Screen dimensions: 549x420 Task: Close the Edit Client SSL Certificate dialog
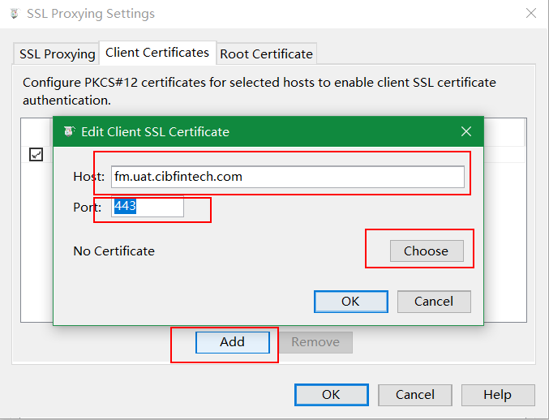(x=466, y=131)
